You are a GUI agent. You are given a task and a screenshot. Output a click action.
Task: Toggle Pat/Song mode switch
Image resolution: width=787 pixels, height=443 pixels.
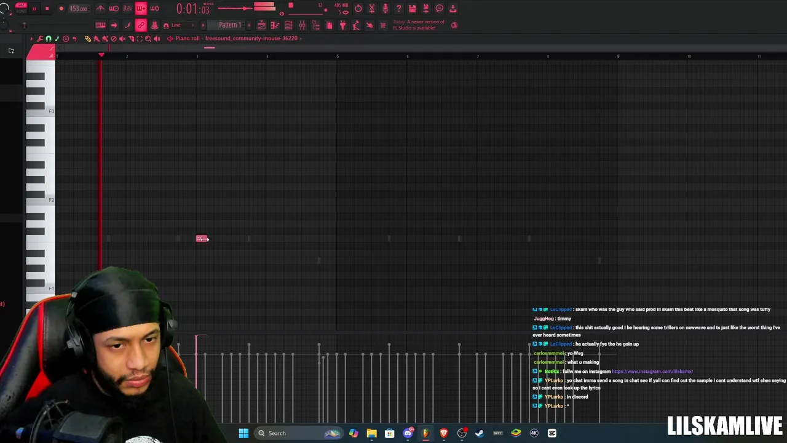coord(21,7)
